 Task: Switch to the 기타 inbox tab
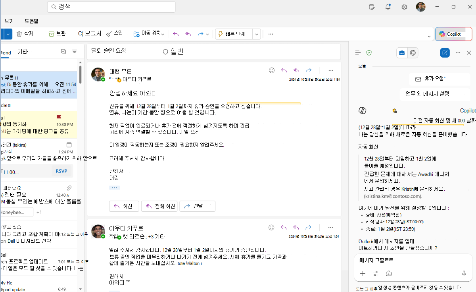tap(23, 52)
